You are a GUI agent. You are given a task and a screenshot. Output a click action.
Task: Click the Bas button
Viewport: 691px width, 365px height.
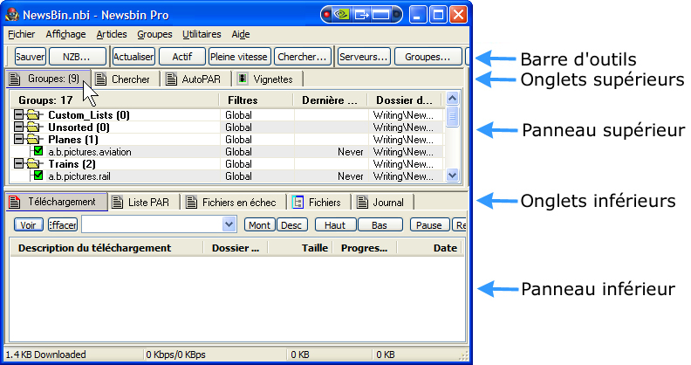[380, 224]
